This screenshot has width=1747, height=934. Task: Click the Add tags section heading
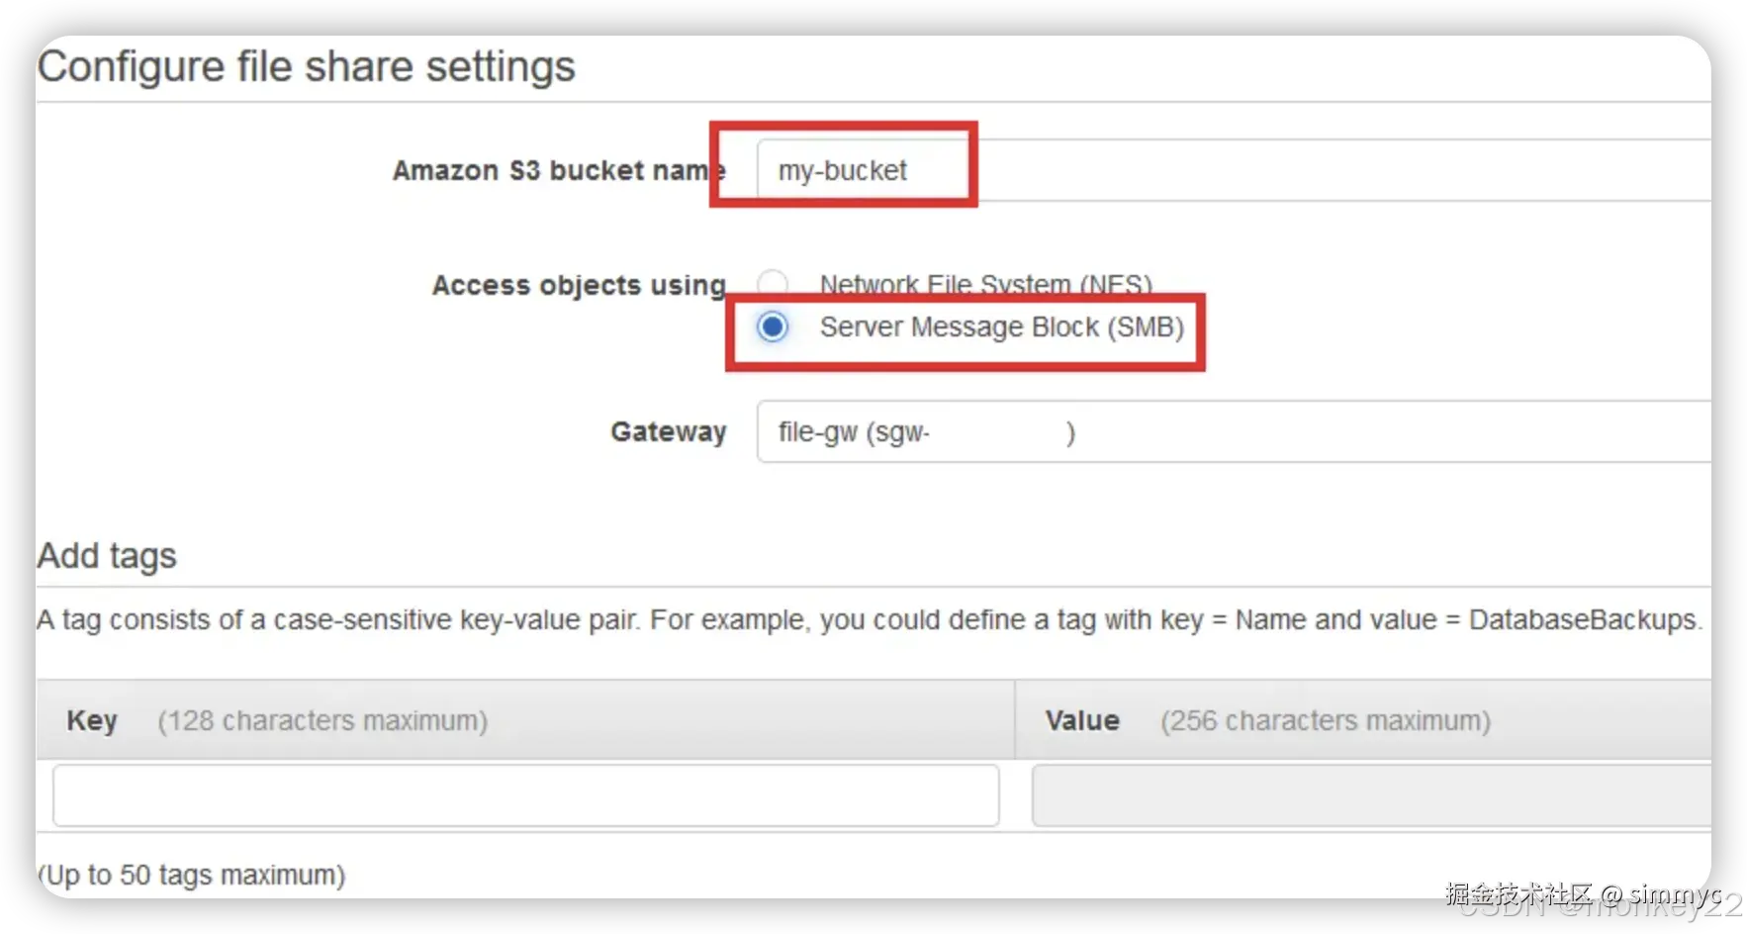(x=107, y=556)
